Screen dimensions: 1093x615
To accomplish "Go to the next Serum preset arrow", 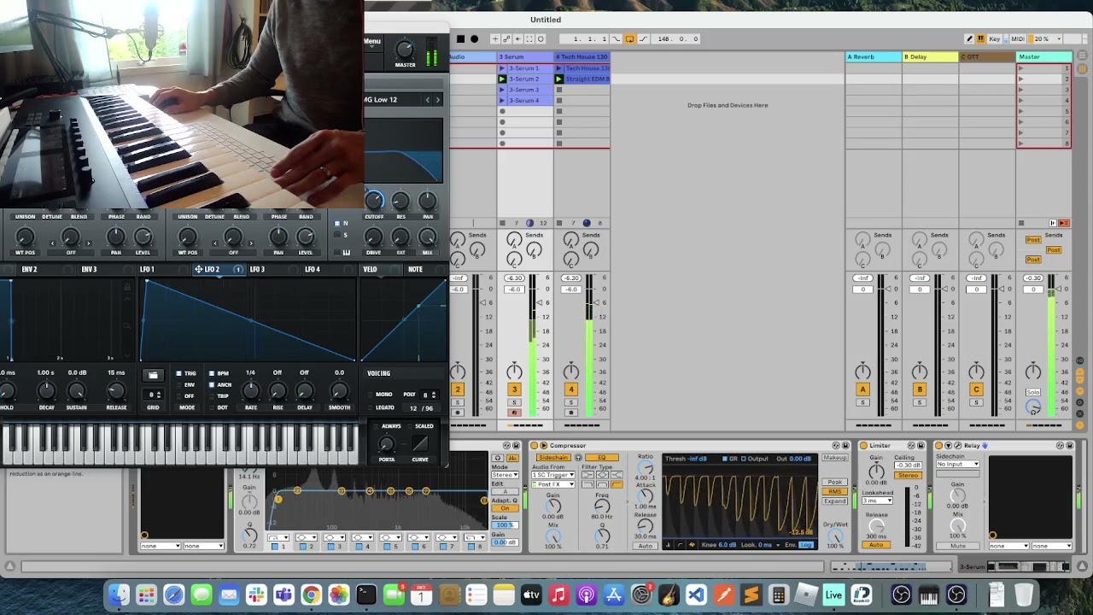I will 438,100.
